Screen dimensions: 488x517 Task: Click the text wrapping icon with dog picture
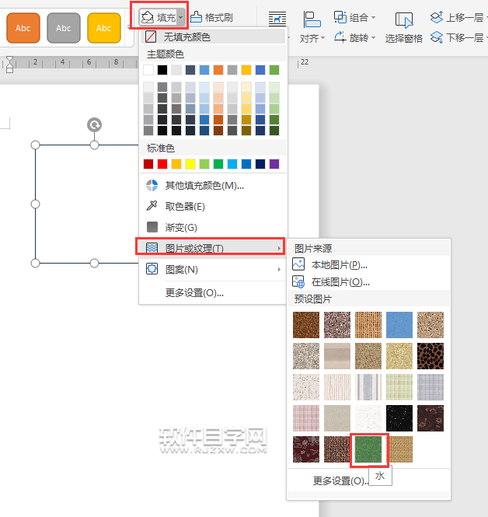[277, 19]
